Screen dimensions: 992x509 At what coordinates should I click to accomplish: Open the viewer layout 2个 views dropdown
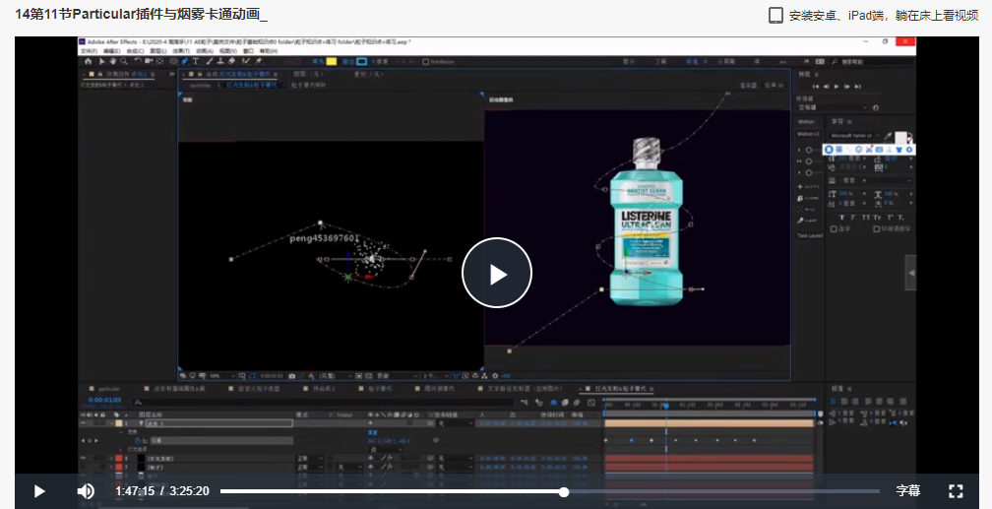point(436,375)
